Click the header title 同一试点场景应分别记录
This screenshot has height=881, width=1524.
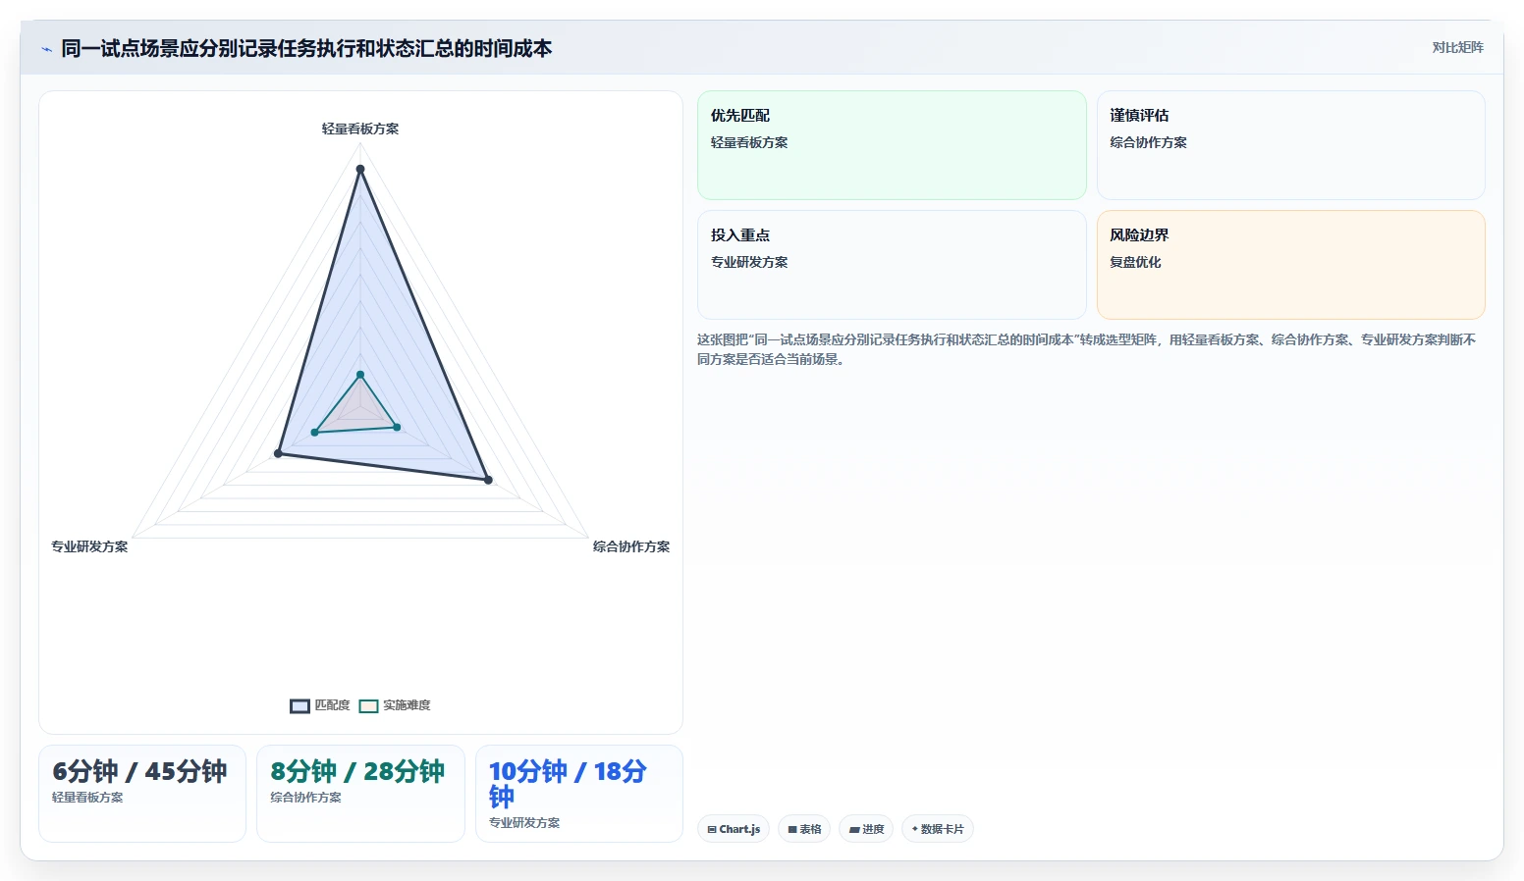306,48
